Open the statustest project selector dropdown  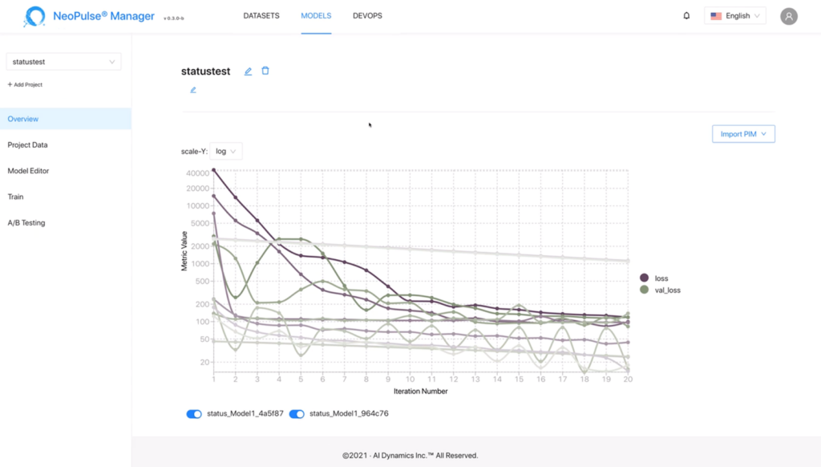coord(63,62)
